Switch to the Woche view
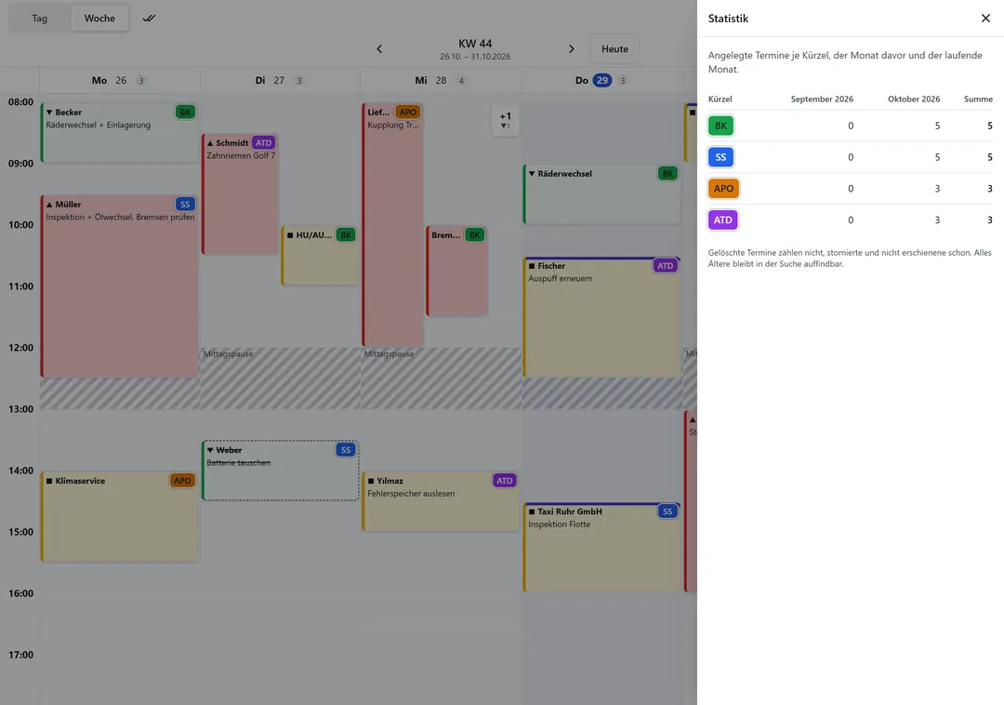 coord(99,18)
